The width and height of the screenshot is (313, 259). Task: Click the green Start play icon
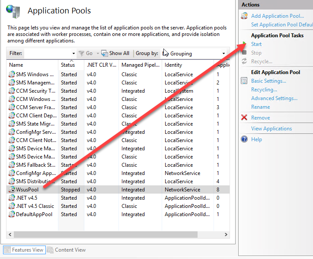tap(245, 44)
